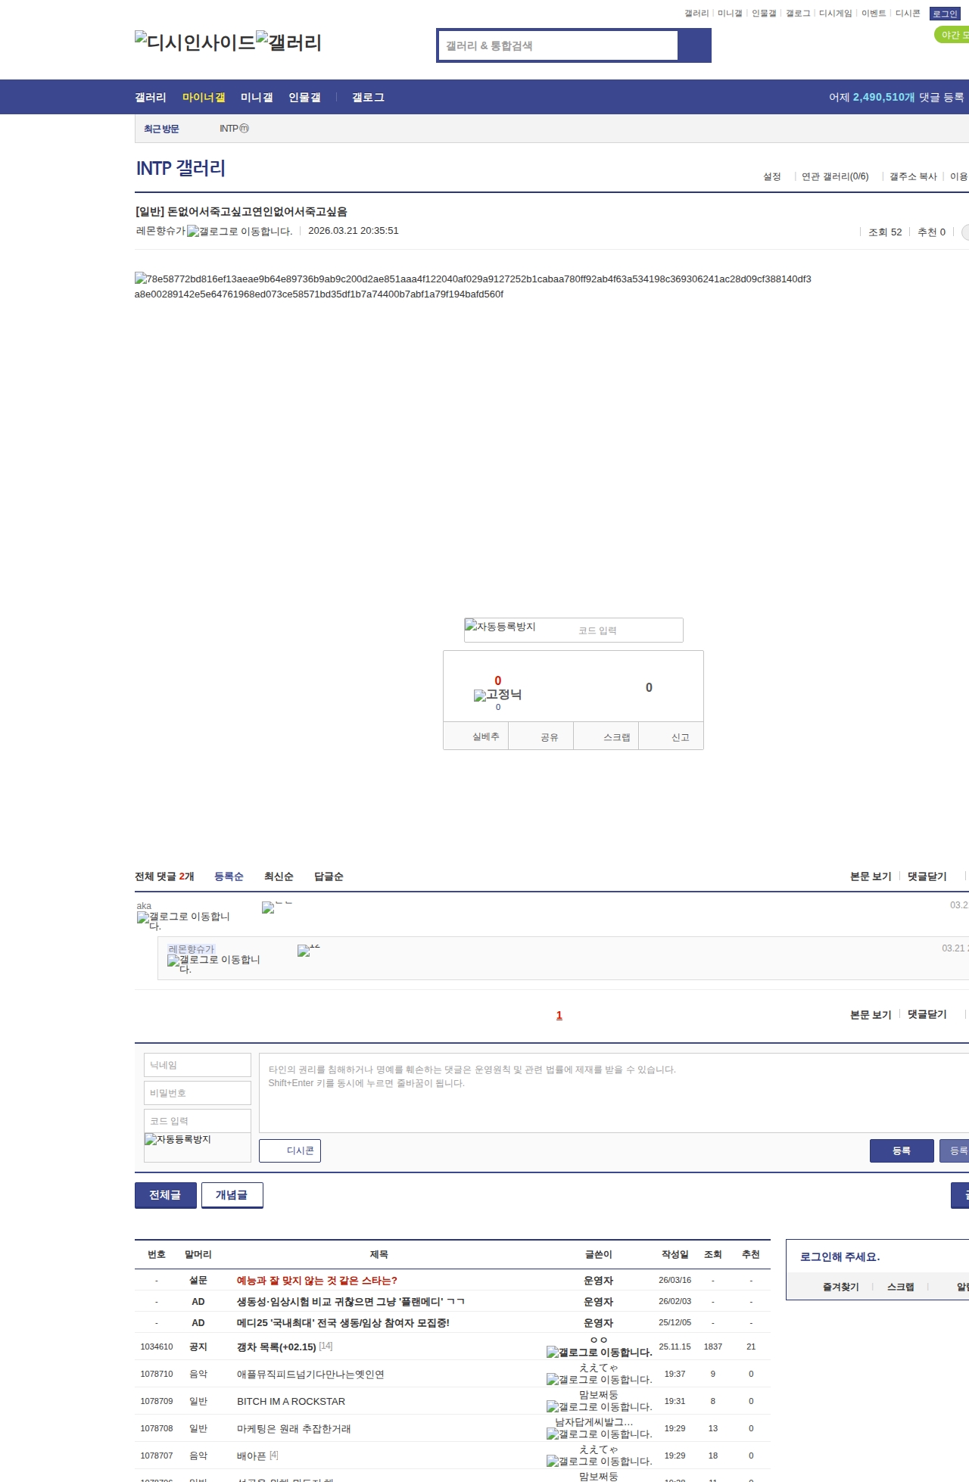Open 인물갤 in the blue navigation bar

pyautogui.click(x=304, y=97)
